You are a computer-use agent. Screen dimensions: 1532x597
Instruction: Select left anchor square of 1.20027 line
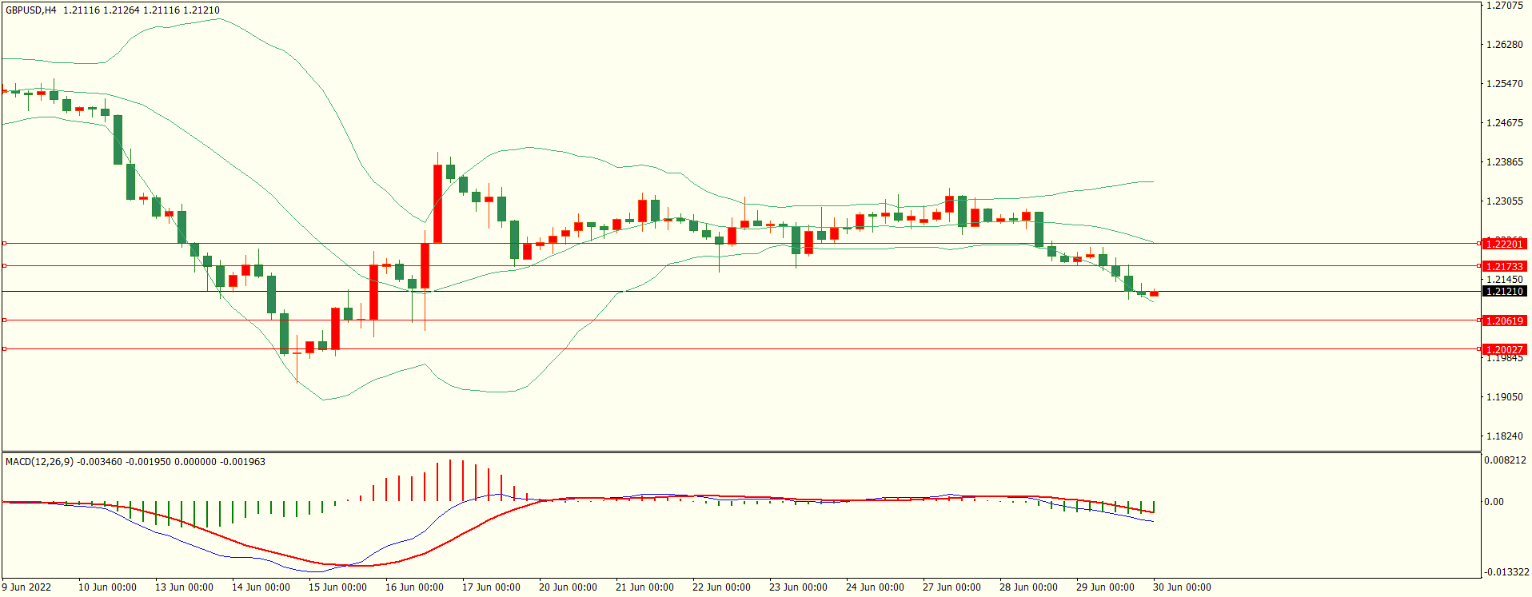coord(4,348)
